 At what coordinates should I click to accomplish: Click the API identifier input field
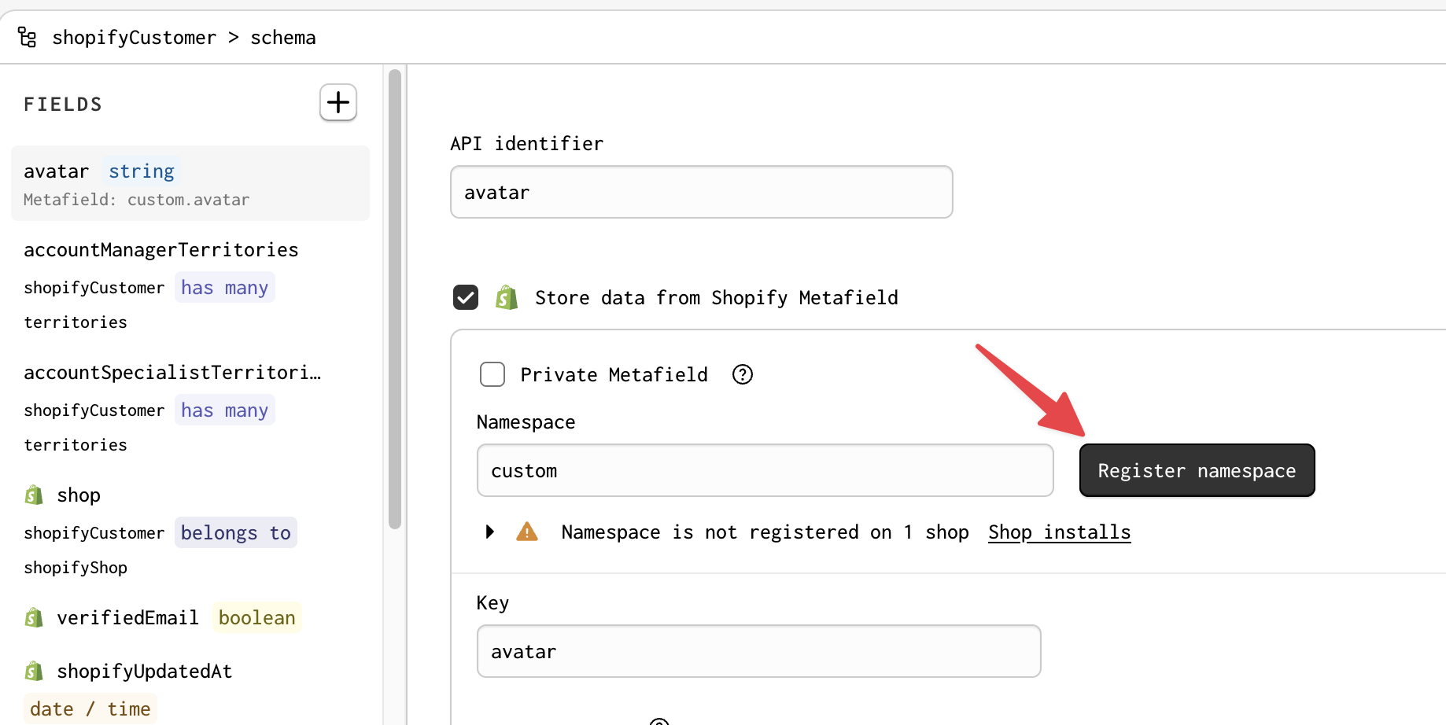coord(701,192)
